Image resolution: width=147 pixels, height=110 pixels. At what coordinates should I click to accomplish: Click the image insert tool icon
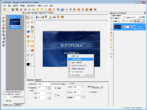coord(28,32)
